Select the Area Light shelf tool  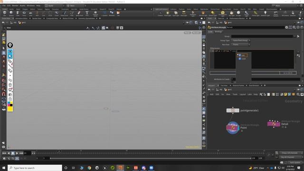tap(184, 13)
